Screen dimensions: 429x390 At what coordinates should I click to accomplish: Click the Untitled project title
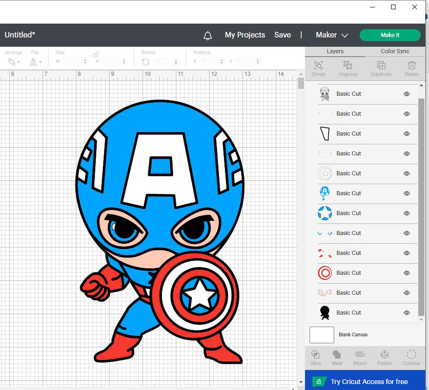pyautogui.click(x=20, y=35)
